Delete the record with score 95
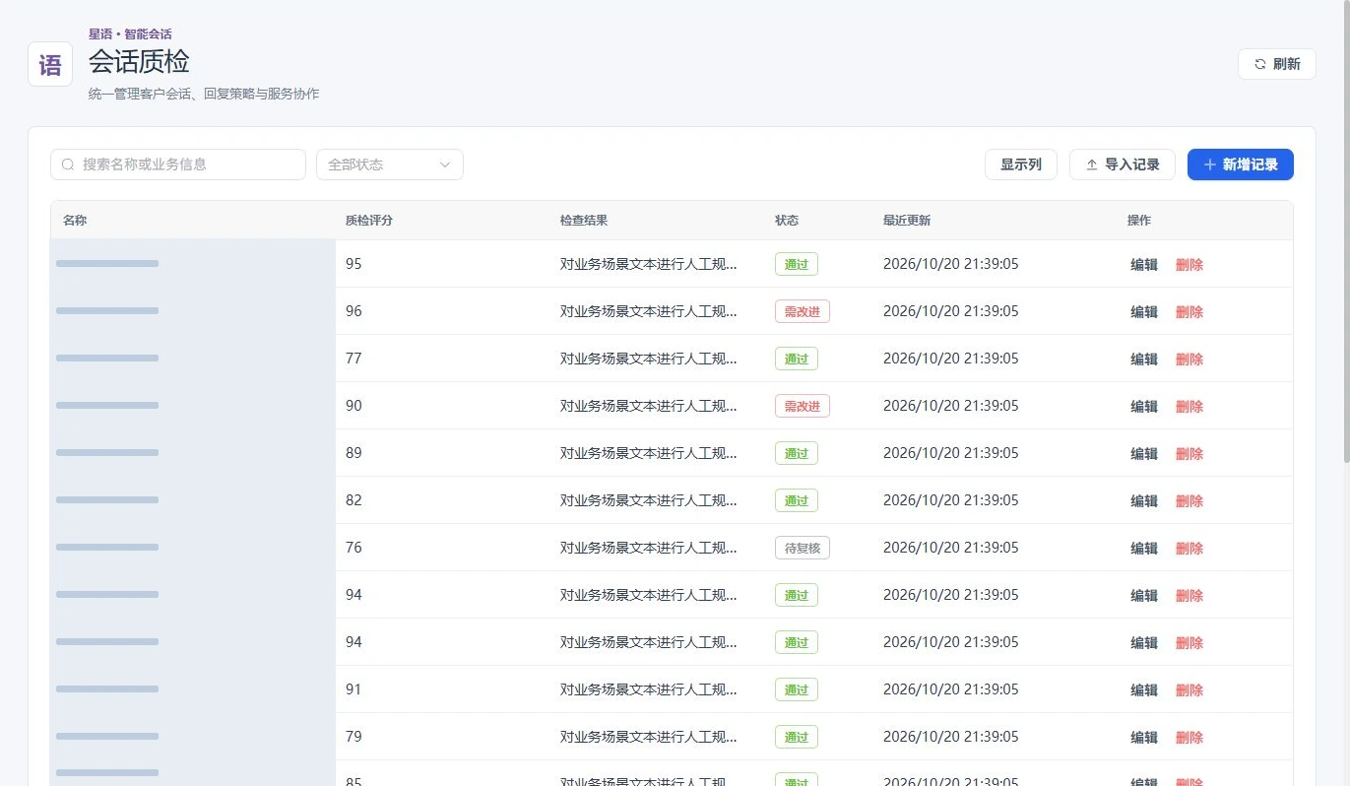The width and height of the screenshot is (1350, 786). [1189, 265]
